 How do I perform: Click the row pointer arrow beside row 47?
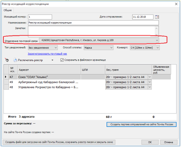(x=5, y=77)
